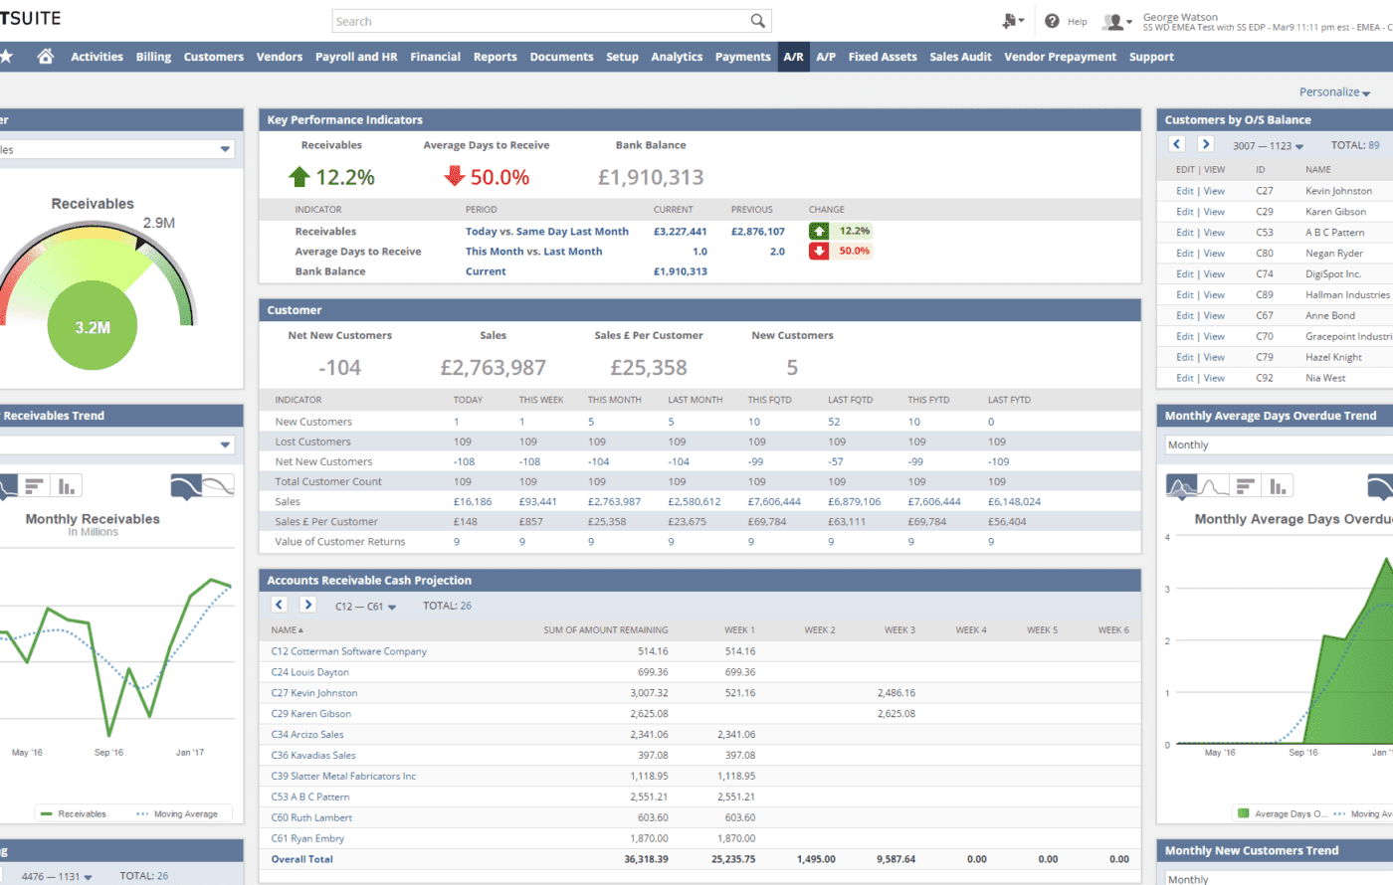The height and width of the screenshot is (885, 1393).
Task: Switch to the A/P tab
Action: click(x=826, y=57)
